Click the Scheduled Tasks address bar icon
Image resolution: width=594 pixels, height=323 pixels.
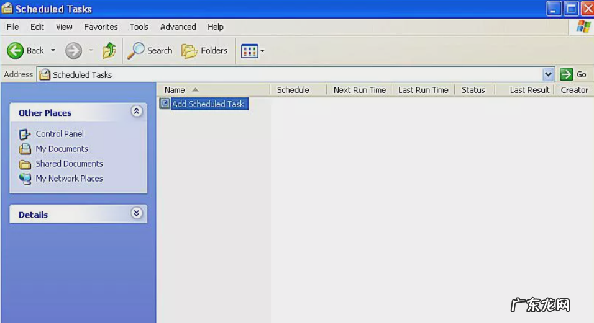pos(44,74)
